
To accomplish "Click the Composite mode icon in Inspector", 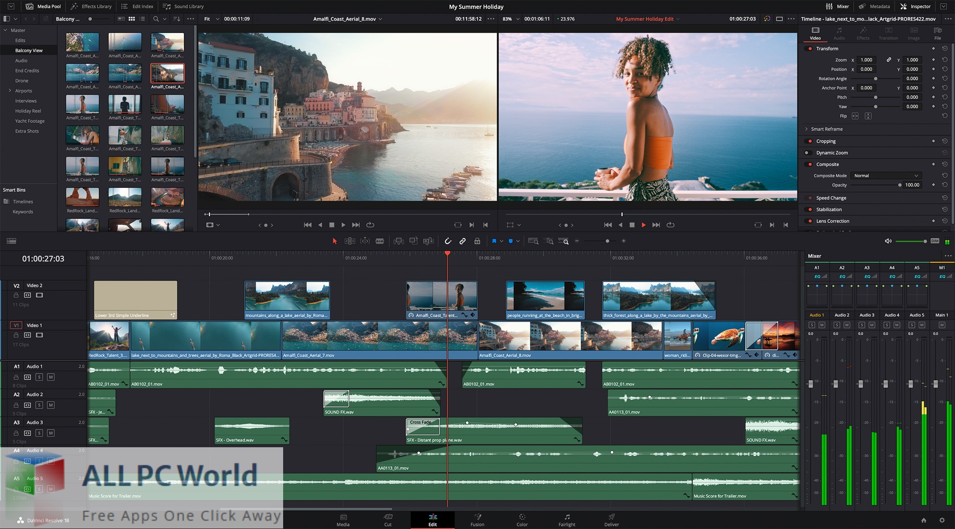I will pos(808,164).
